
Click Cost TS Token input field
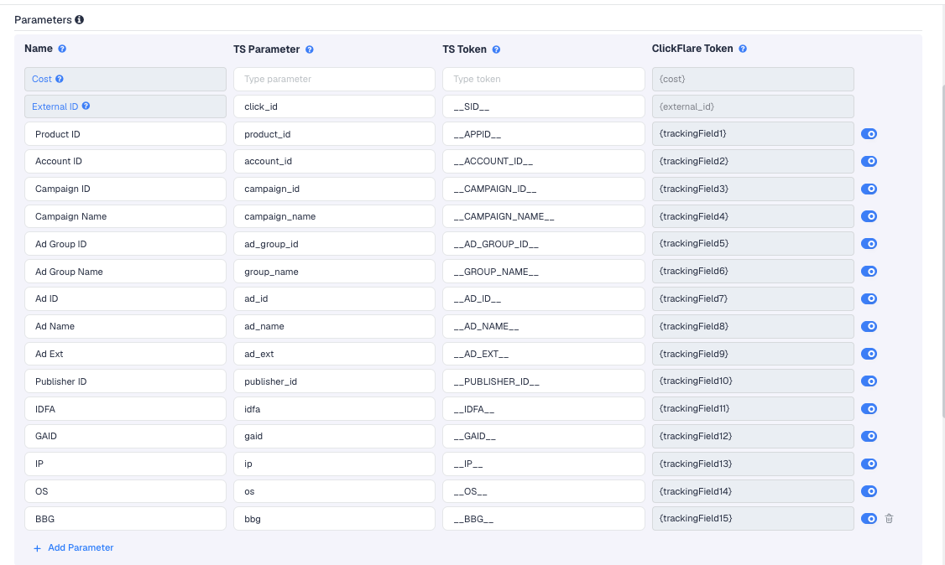click(x=544, y=79)
